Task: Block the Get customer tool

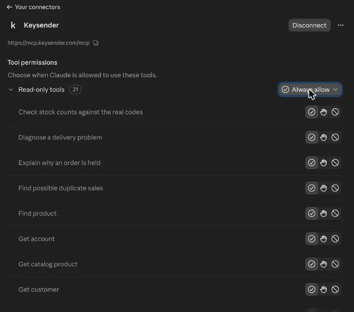Action: pyautogui.click(x=335, y=289)
